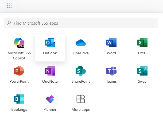Open the Sway app icon

click(142, 71)
